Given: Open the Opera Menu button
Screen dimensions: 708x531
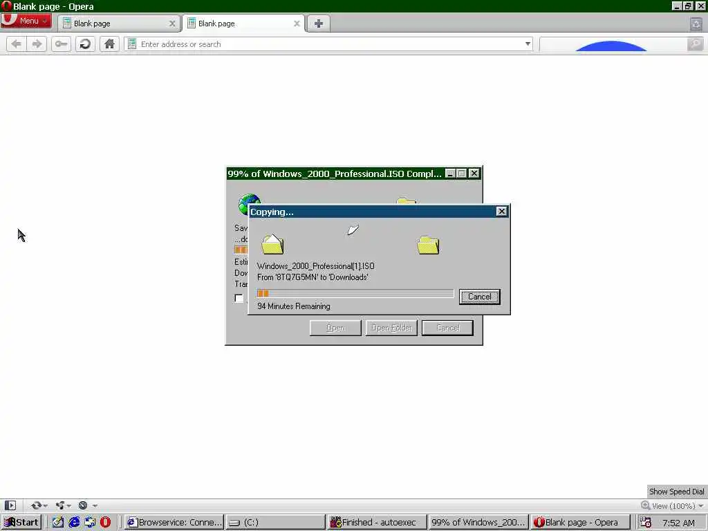Looking at the screenshot, I should click(x=26, y=21).
